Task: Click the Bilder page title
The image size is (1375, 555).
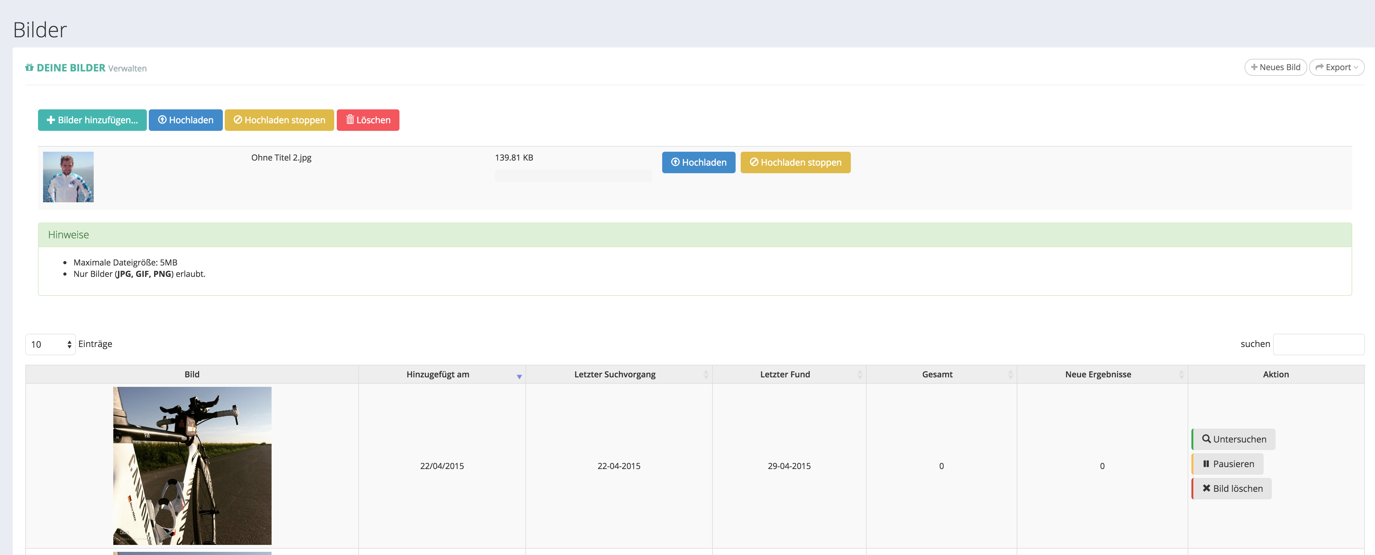Action: coord(40,30)
